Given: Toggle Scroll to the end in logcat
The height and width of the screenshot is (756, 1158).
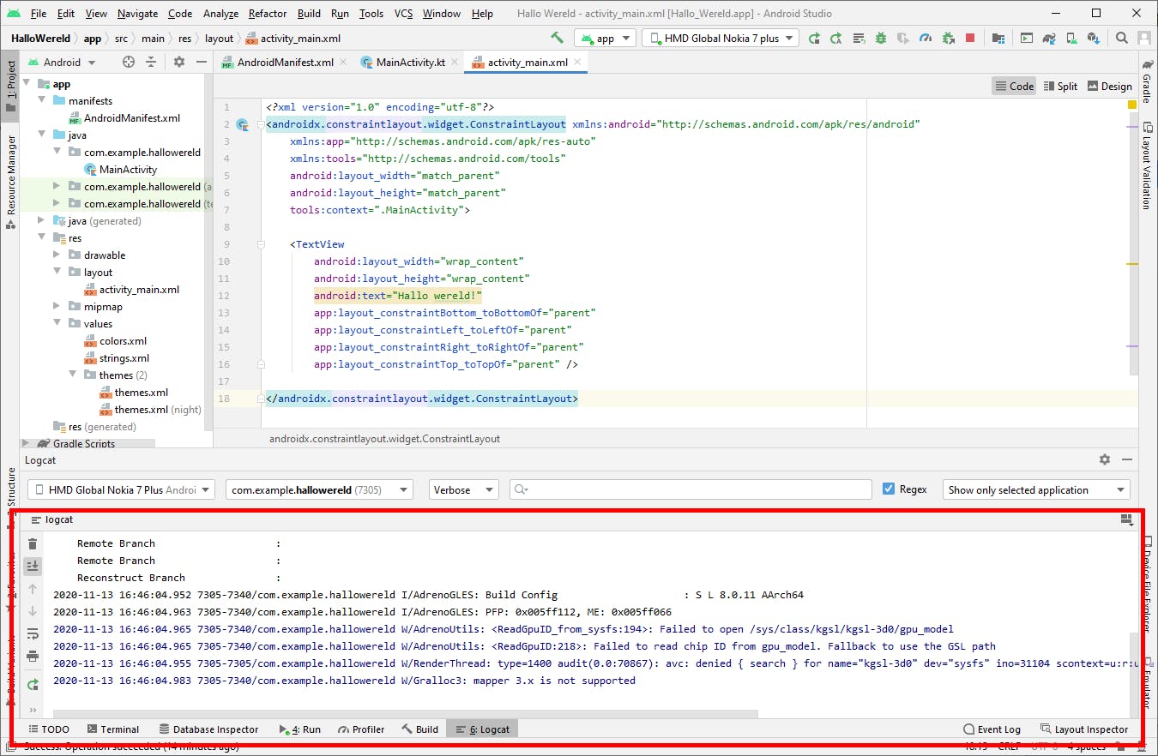Looking at the screenshot, I should (x=33, y=566).
